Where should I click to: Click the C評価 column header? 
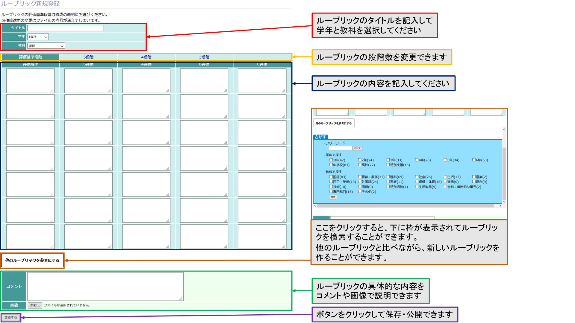262,64
